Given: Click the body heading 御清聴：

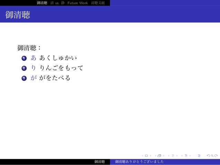Looking at the screenshot, I should pyautogui.click(x=29, y=48).
